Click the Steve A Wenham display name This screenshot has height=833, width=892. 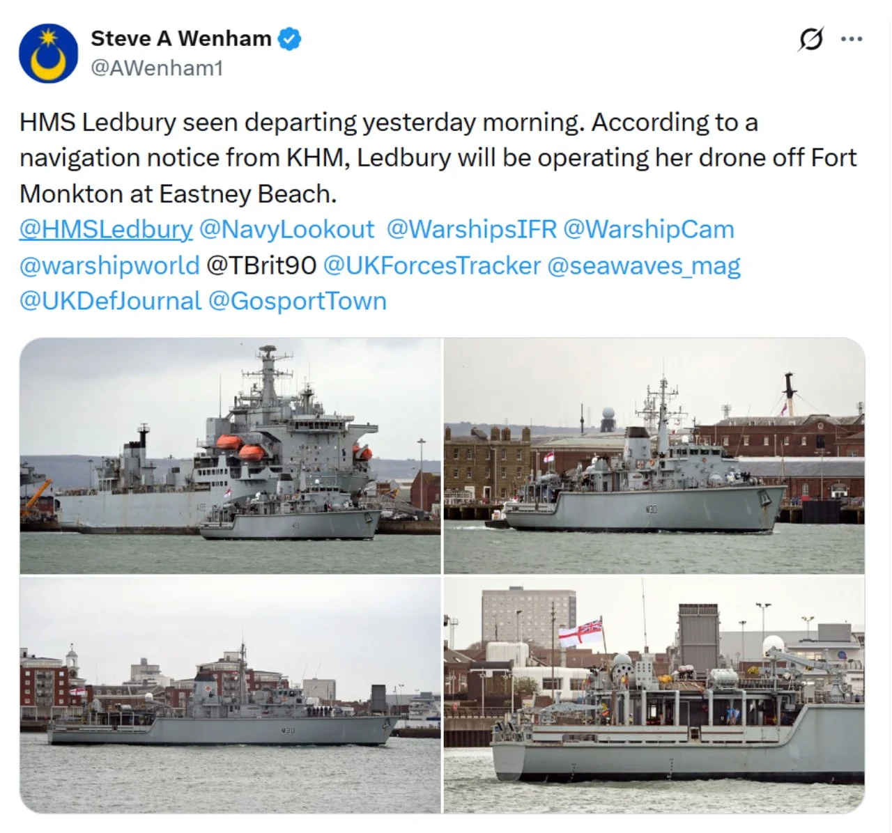[181, 38]
